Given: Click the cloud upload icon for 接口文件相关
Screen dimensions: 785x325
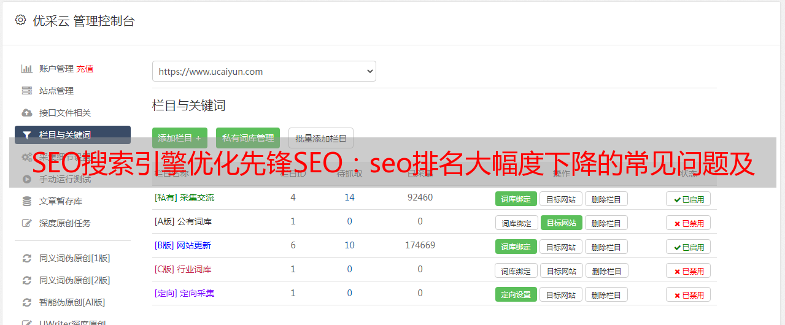Looking at the screenshot, I should 27,113.
